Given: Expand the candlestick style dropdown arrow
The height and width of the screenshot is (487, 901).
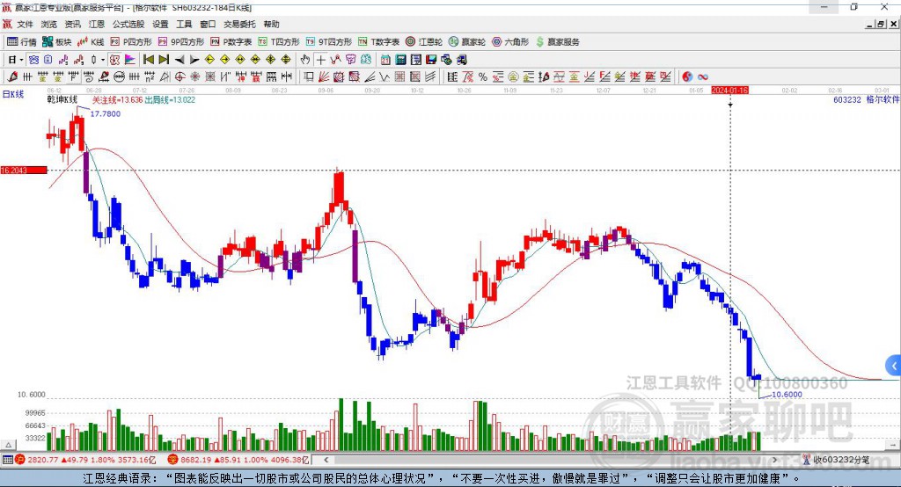Looking at the screenshot, I should (103, 60).
